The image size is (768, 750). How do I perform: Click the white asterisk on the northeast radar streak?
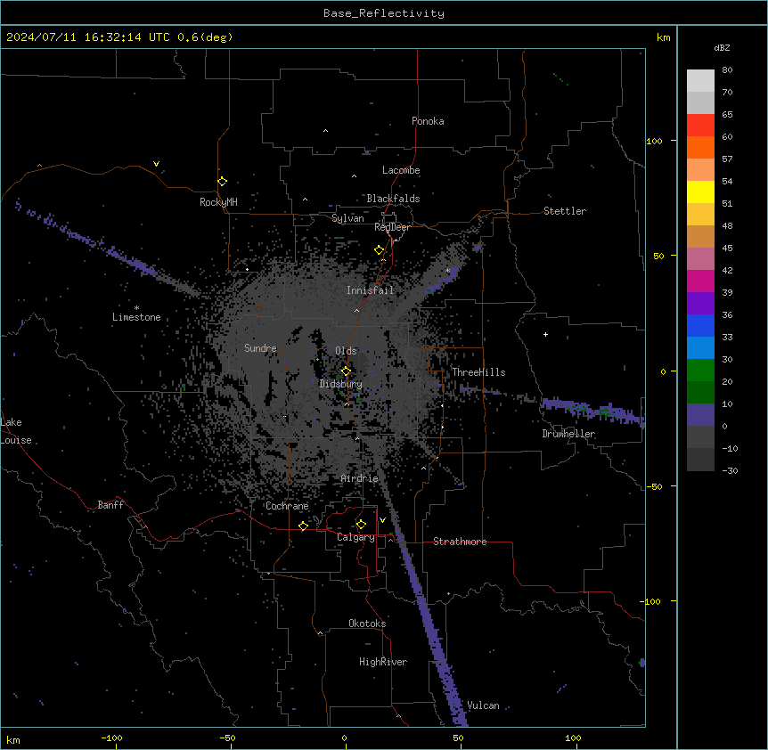point(447,270)
